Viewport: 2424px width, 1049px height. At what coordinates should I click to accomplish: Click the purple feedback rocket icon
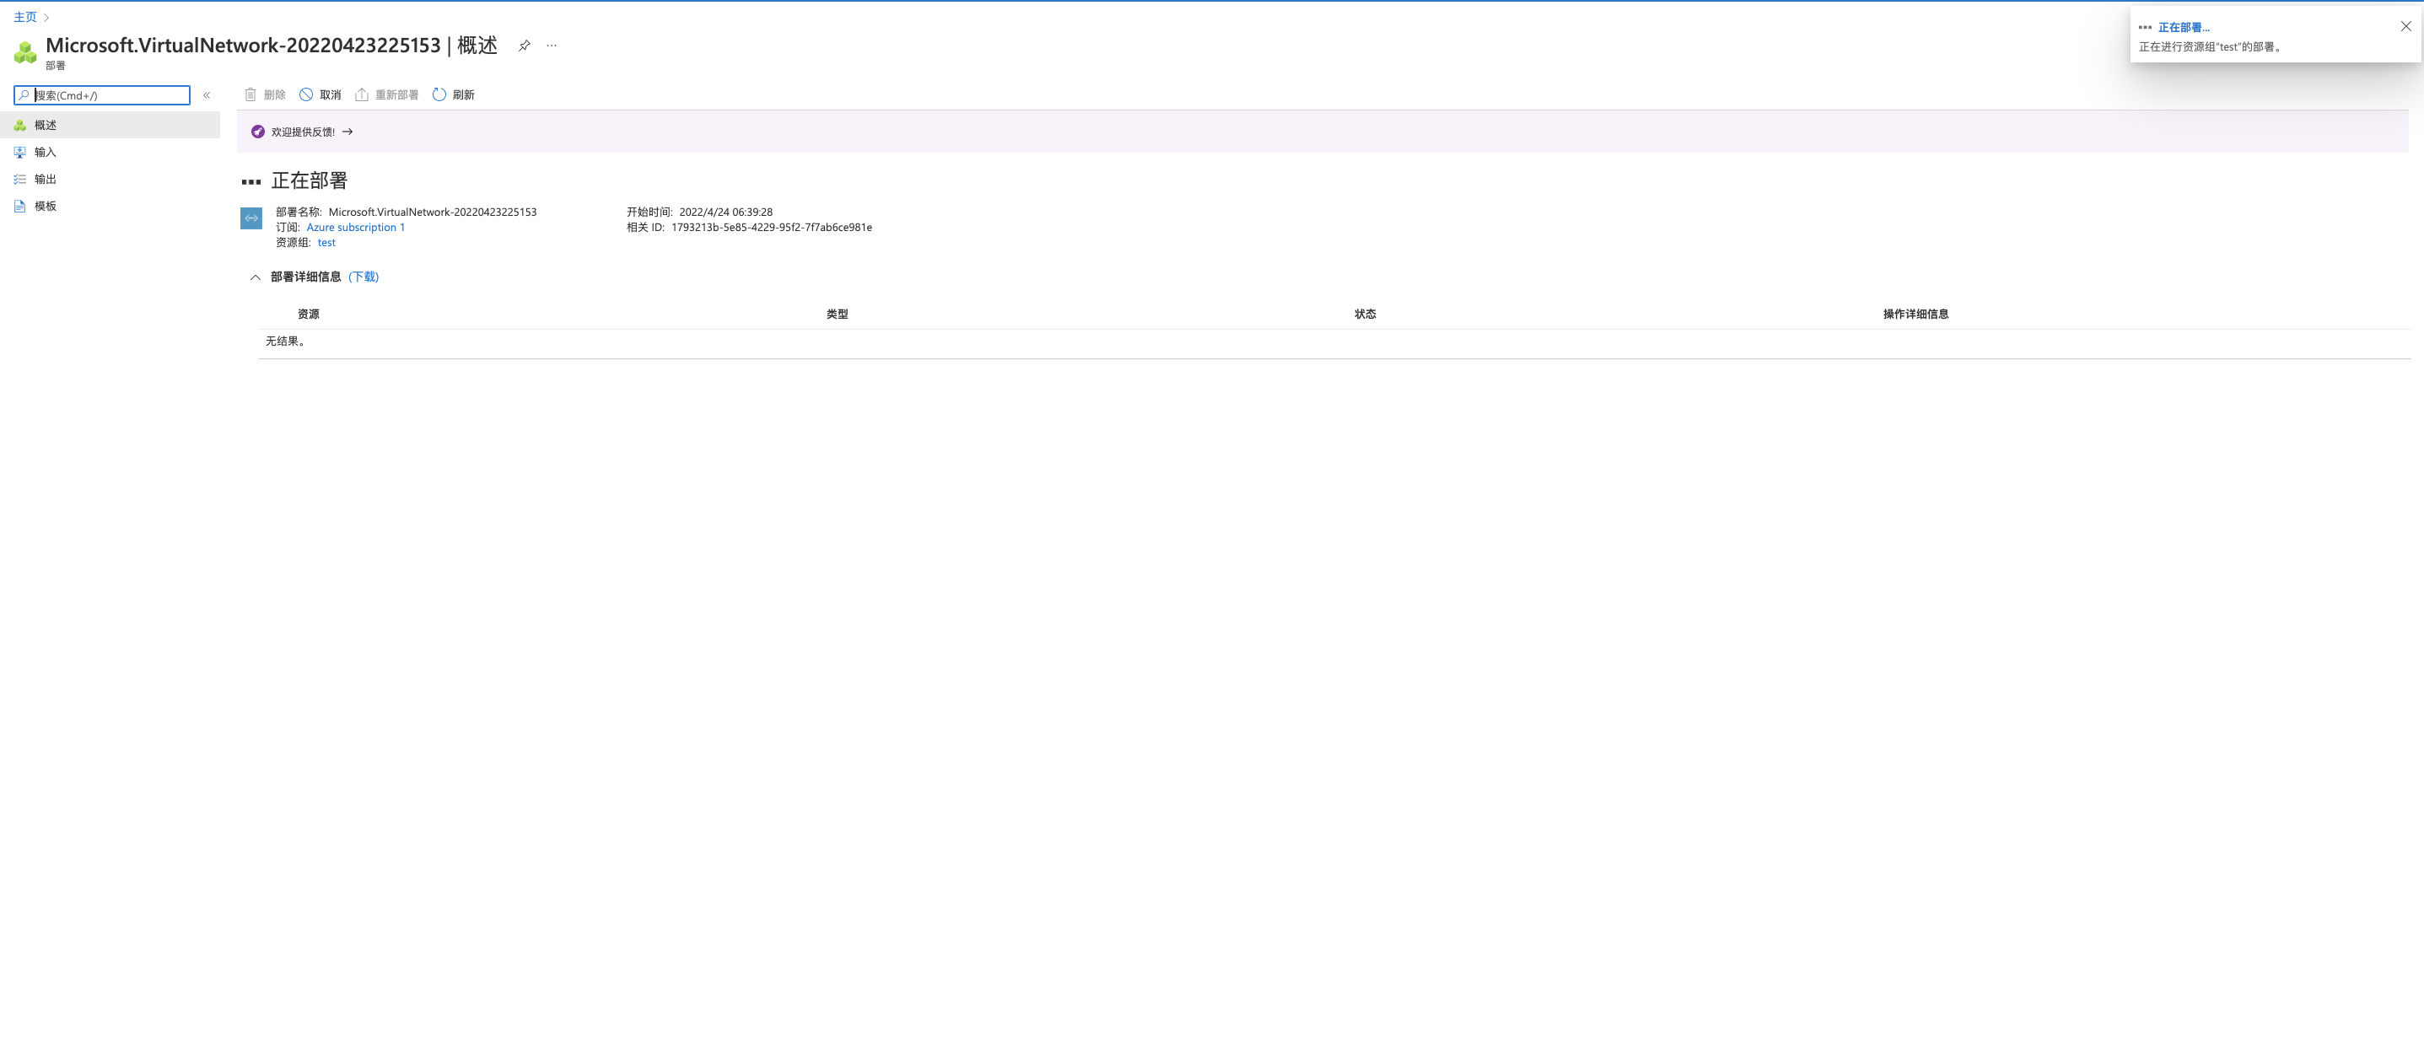click(x=258, y=132)
